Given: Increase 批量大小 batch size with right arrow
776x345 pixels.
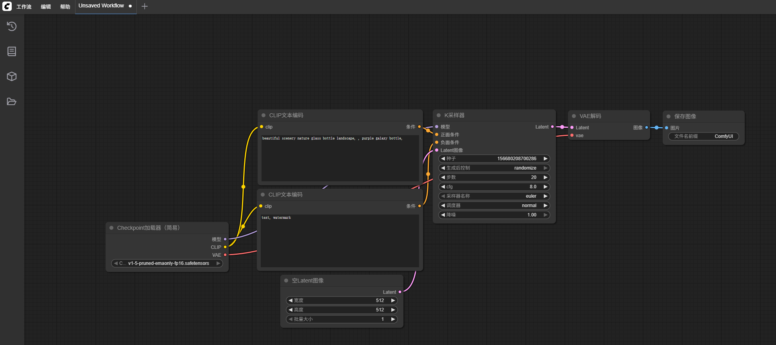Looking at the screenshot, I should click(393, 319).
